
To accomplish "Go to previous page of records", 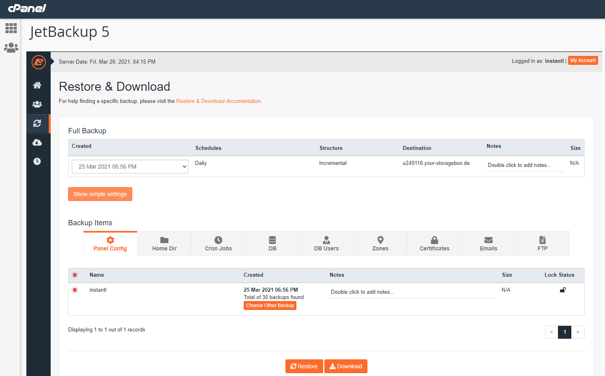I will click(x=551, y=332).
